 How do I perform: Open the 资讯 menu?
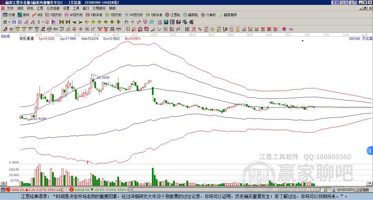point(30,8)
